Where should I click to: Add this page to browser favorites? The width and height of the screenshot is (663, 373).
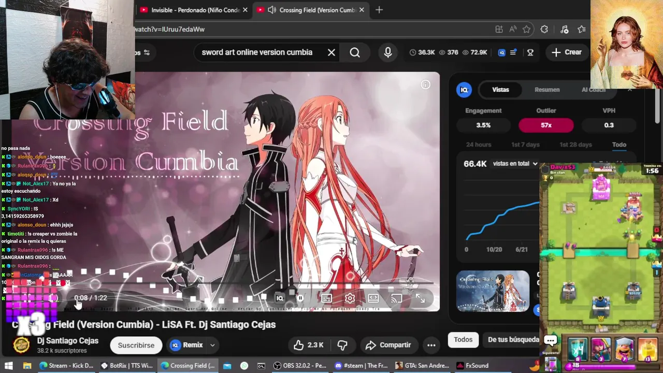point(527,30)
